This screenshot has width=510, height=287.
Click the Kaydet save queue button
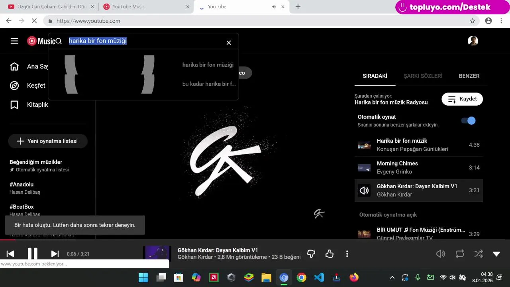(x=462, y=99)
